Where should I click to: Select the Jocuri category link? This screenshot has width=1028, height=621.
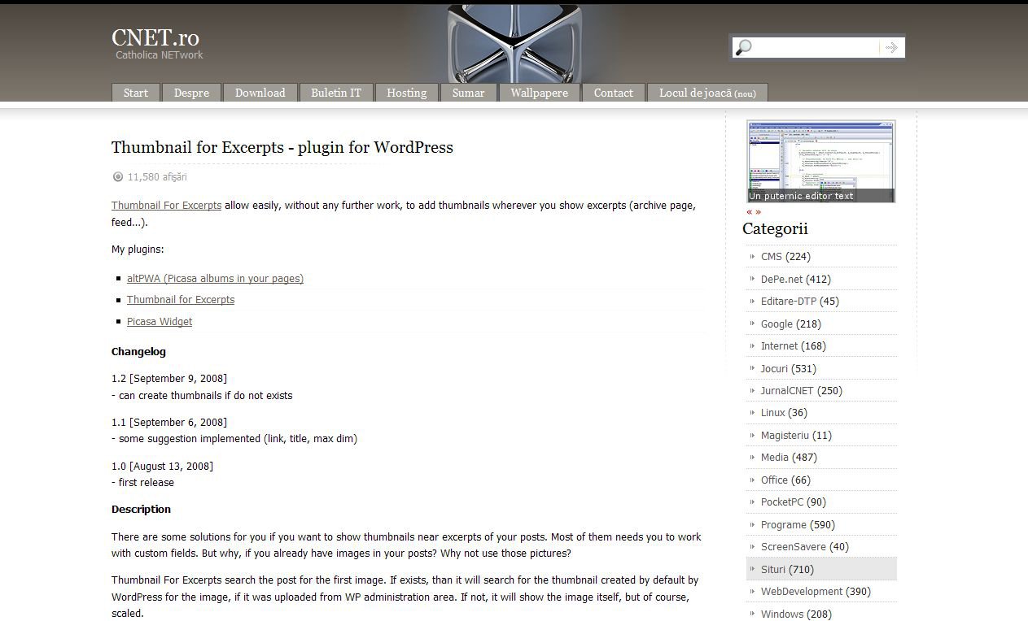click(x=774, y=368)
